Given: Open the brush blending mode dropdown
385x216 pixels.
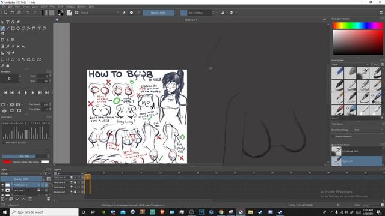Looking at the screenshot, I should tap(100, 13).
